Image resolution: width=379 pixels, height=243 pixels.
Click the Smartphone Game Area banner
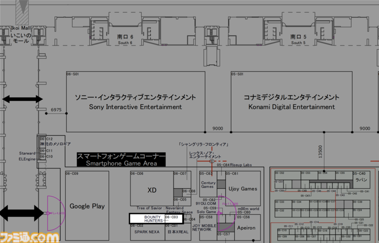[122, 160]
